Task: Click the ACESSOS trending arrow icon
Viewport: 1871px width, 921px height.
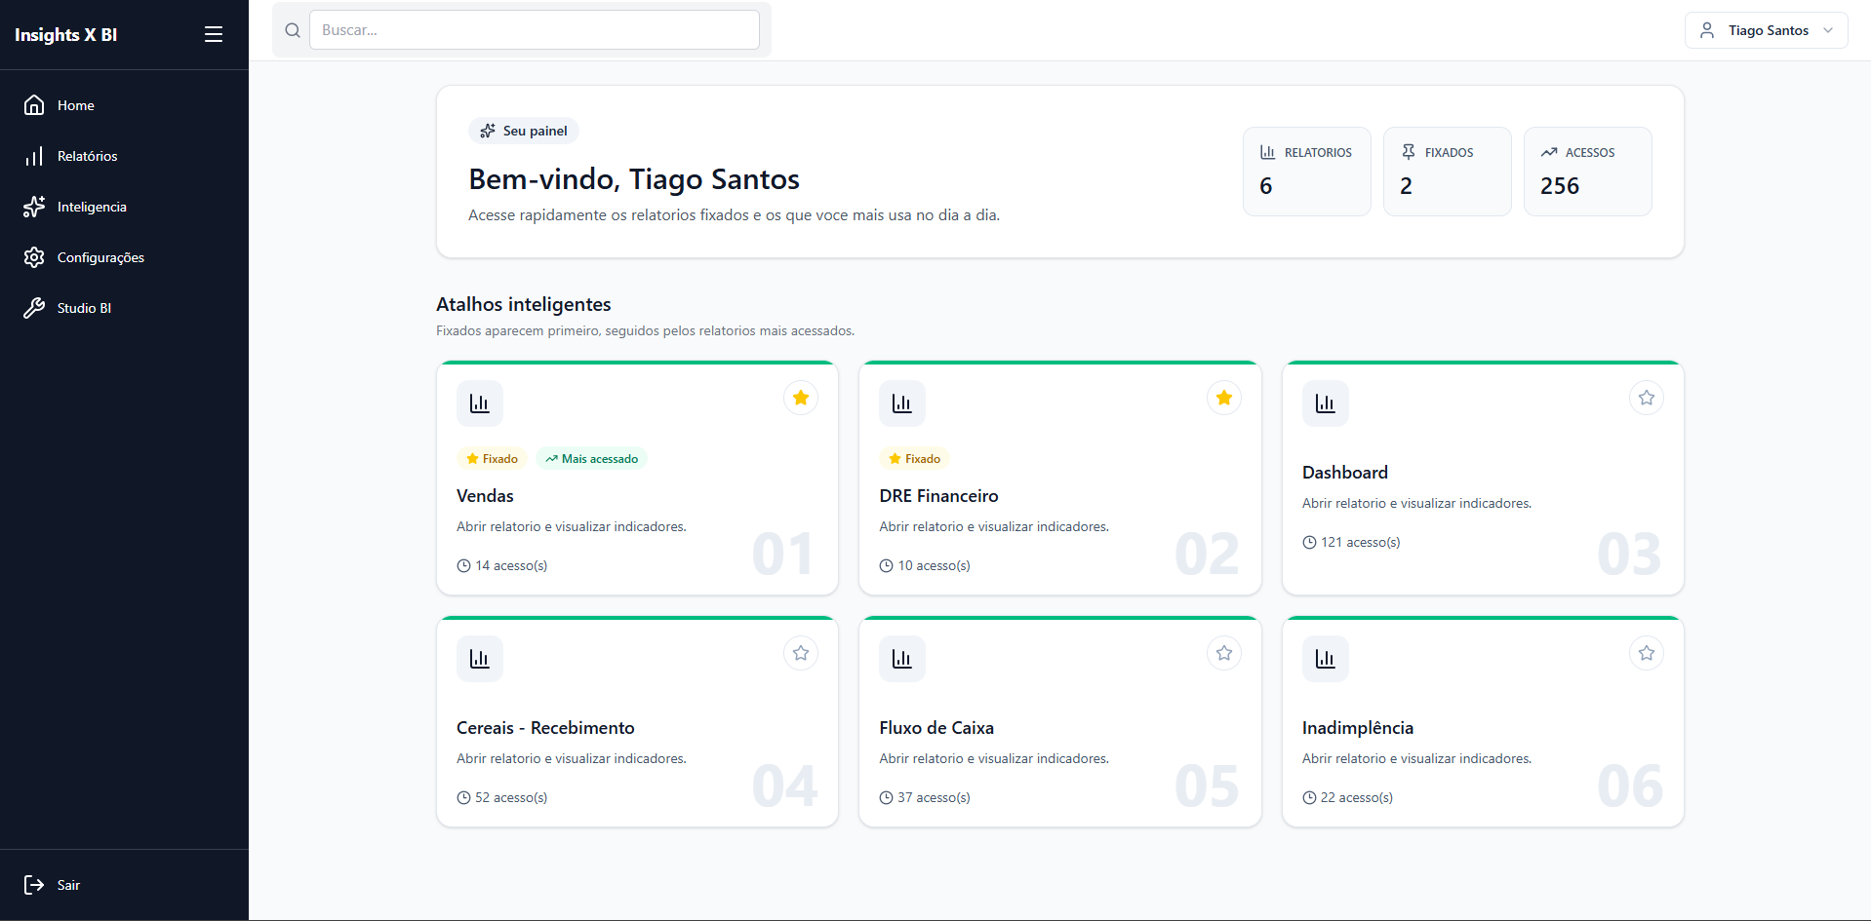Action: (x=1548, y=152)
